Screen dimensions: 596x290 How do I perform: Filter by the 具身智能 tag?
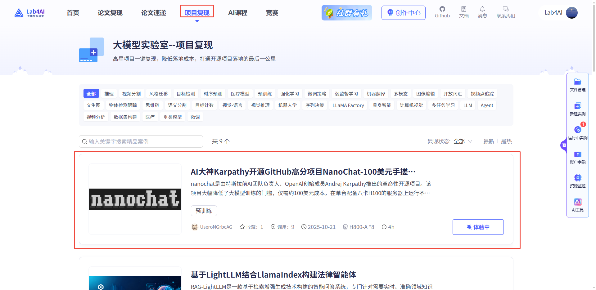tap(382, 105)
